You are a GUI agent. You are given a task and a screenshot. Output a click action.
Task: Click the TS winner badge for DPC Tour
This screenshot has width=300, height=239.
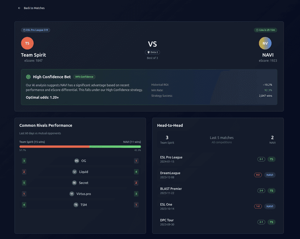click(x=271, y=222)
